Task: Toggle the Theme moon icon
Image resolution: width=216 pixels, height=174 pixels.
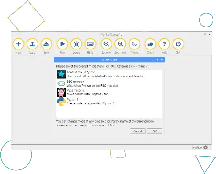Action: 134,44
